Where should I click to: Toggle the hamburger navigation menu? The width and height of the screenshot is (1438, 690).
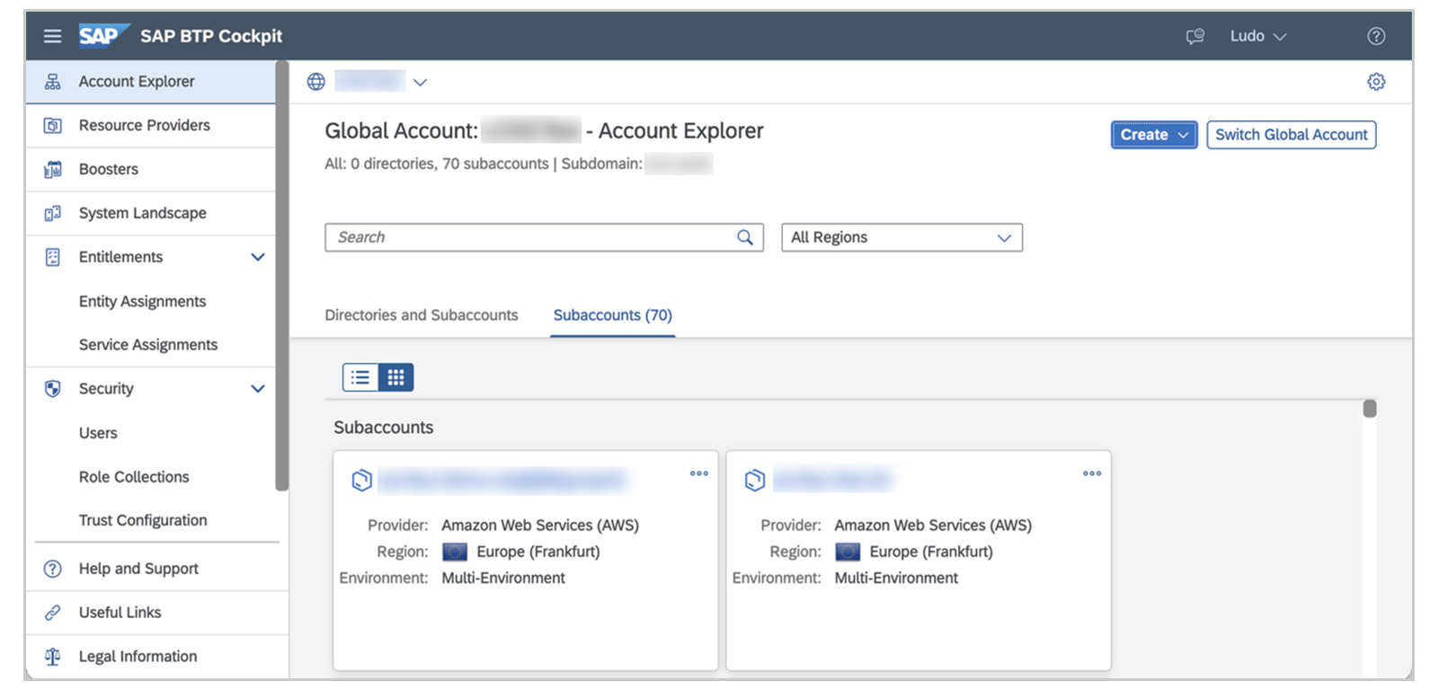pyautogui.click(x=53, y=36)
